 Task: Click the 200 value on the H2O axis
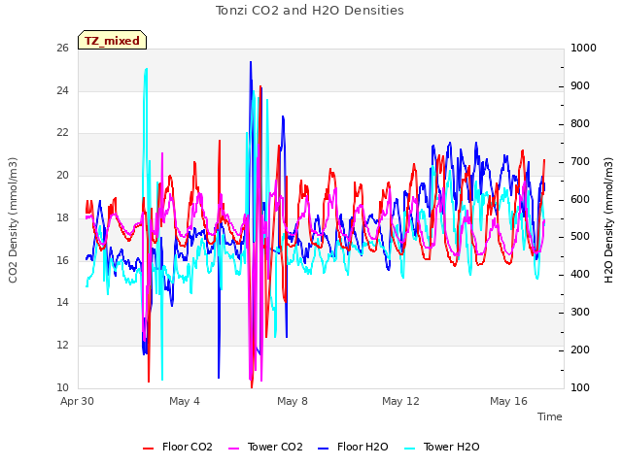(580, 349)
